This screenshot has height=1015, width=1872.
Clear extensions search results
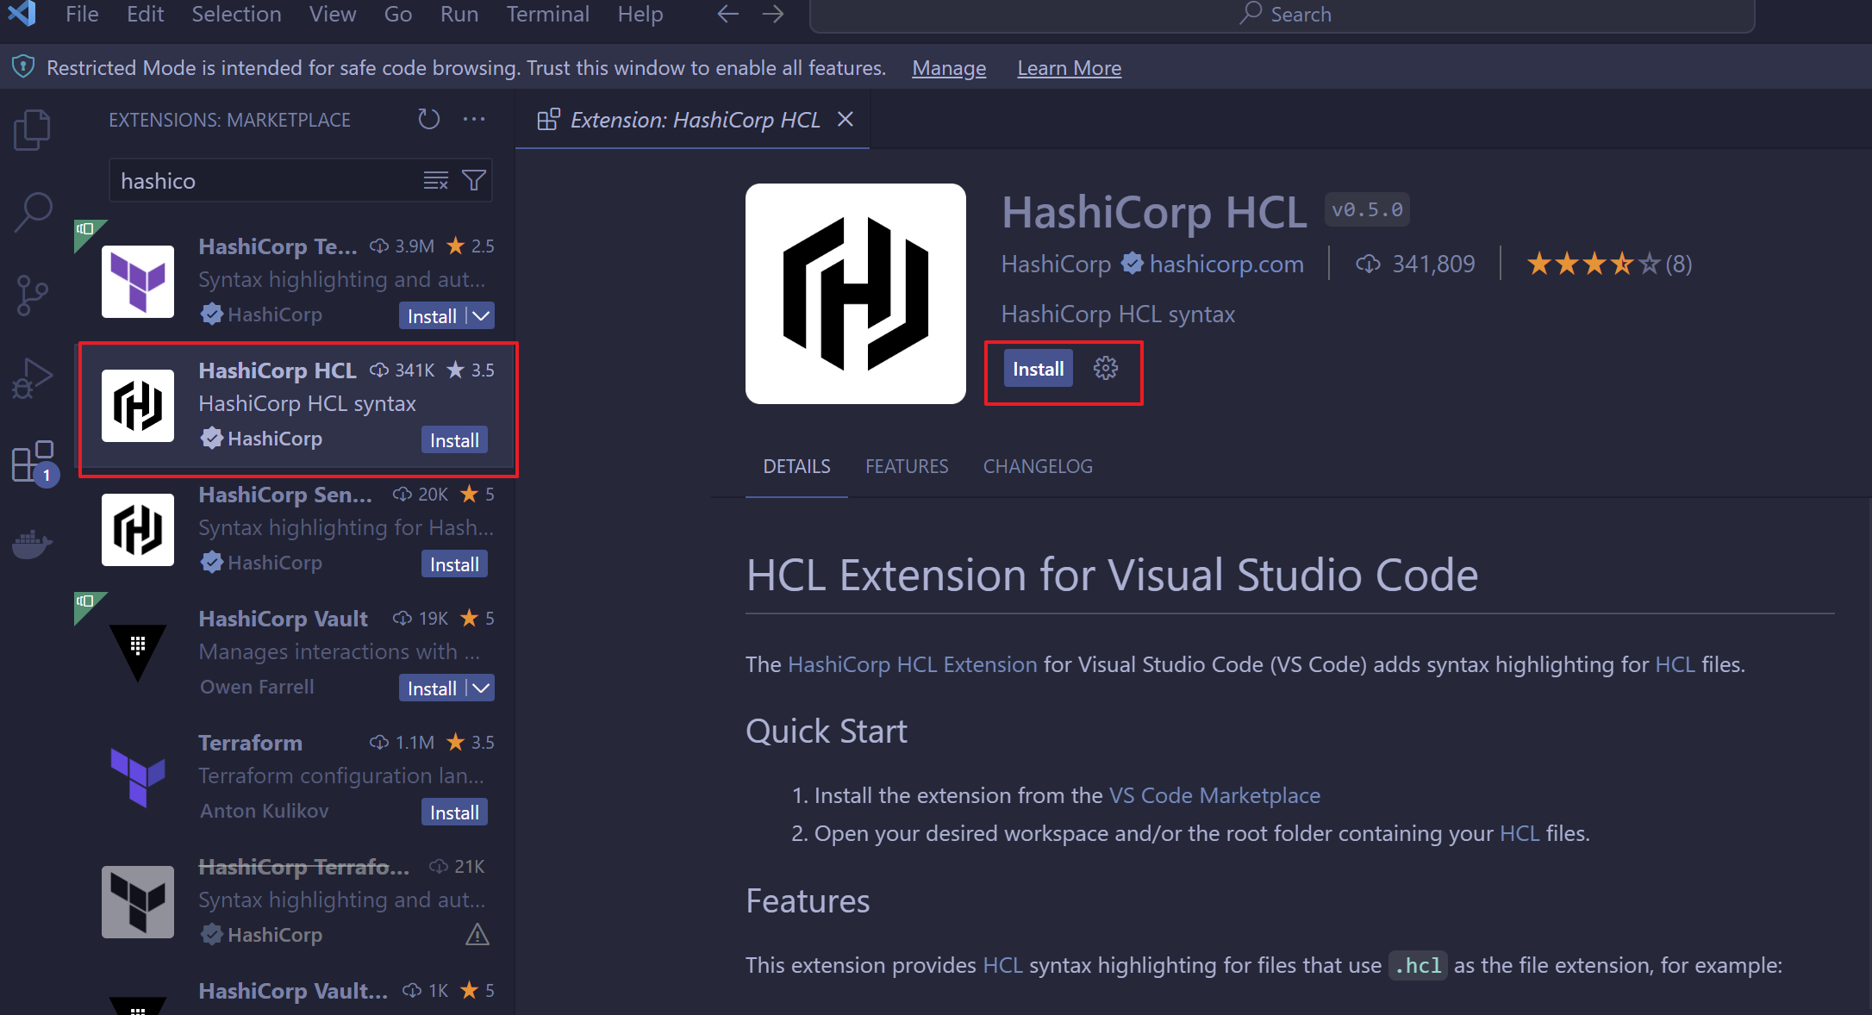(435, 180)
